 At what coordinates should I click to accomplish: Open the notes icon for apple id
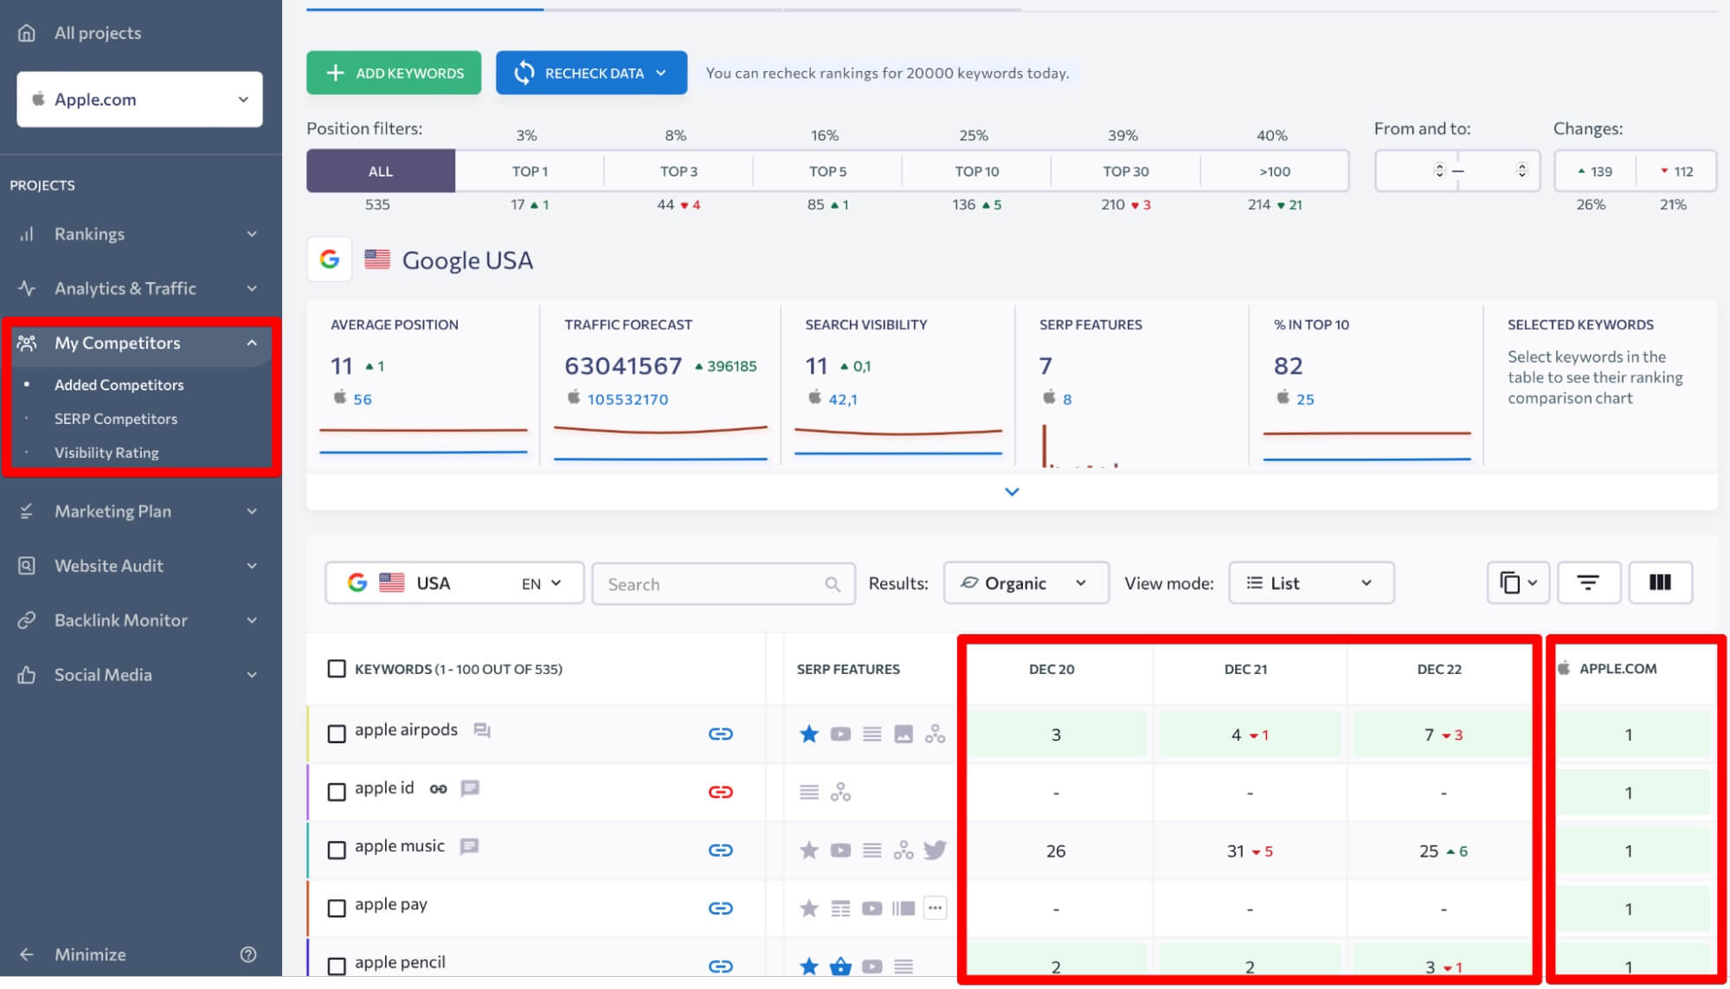click(x=470, y=788)
